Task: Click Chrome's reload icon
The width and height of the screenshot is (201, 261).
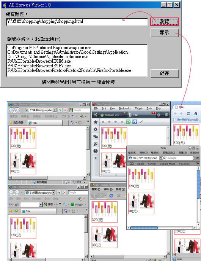Action: point(188,113)
